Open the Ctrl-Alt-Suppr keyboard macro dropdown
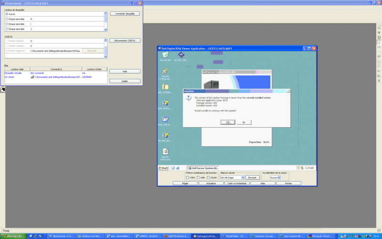 click(243, 177)
